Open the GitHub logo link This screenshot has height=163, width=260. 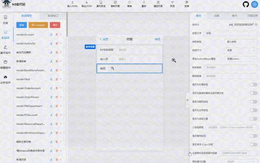click(x=246, y=4)
